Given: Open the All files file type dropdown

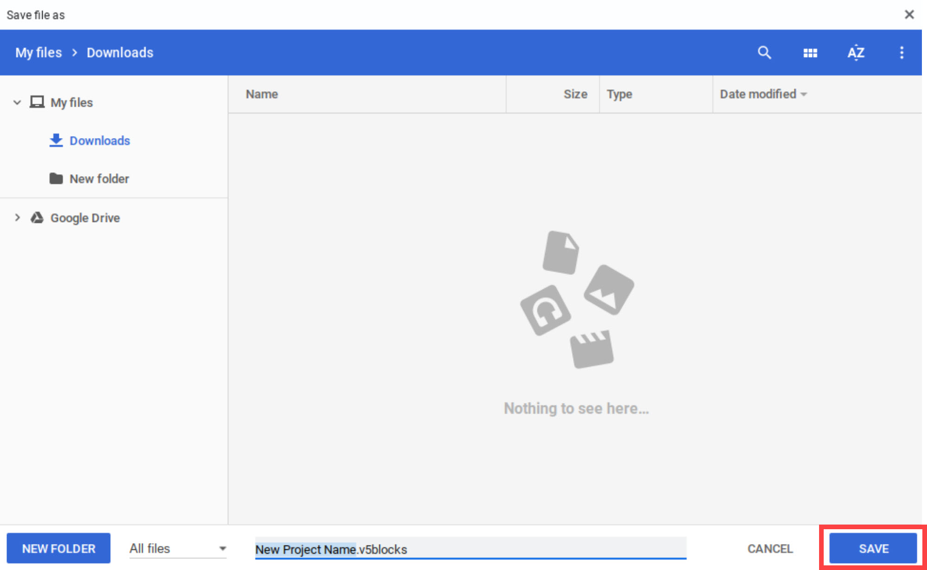Looking at the screenshot, I should coord(177,548).
